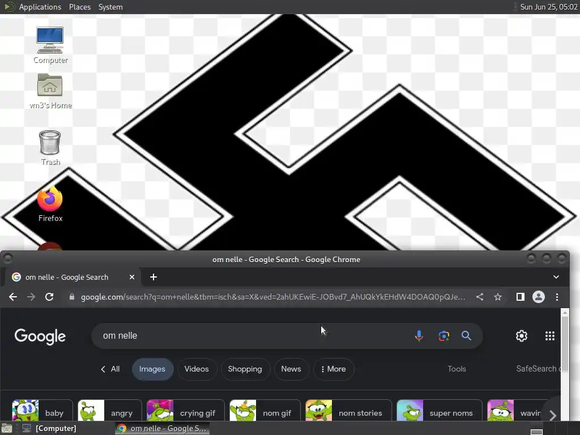
Task: Expand Chrome tab search chevron
Action: 556,277
